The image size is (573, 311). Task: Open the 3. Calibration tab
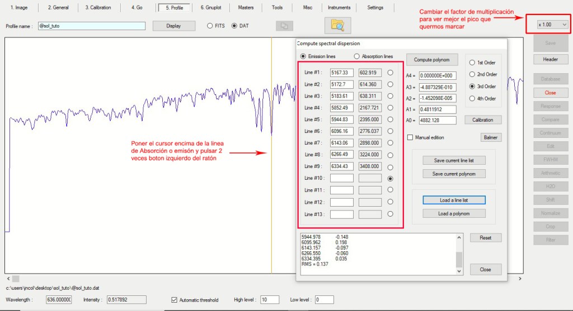pos(98,8)
